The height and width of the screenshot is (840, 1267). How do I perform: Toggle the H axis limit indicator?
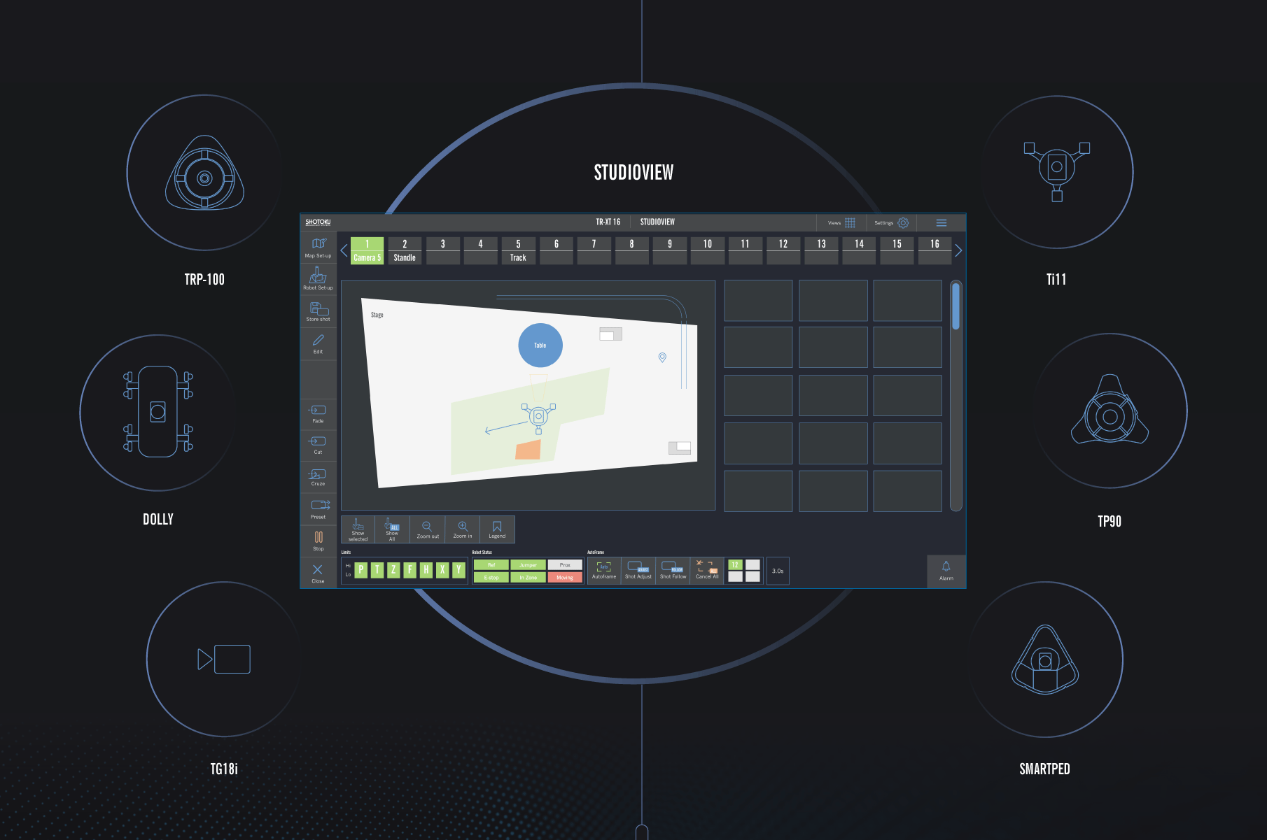[426, 570]
